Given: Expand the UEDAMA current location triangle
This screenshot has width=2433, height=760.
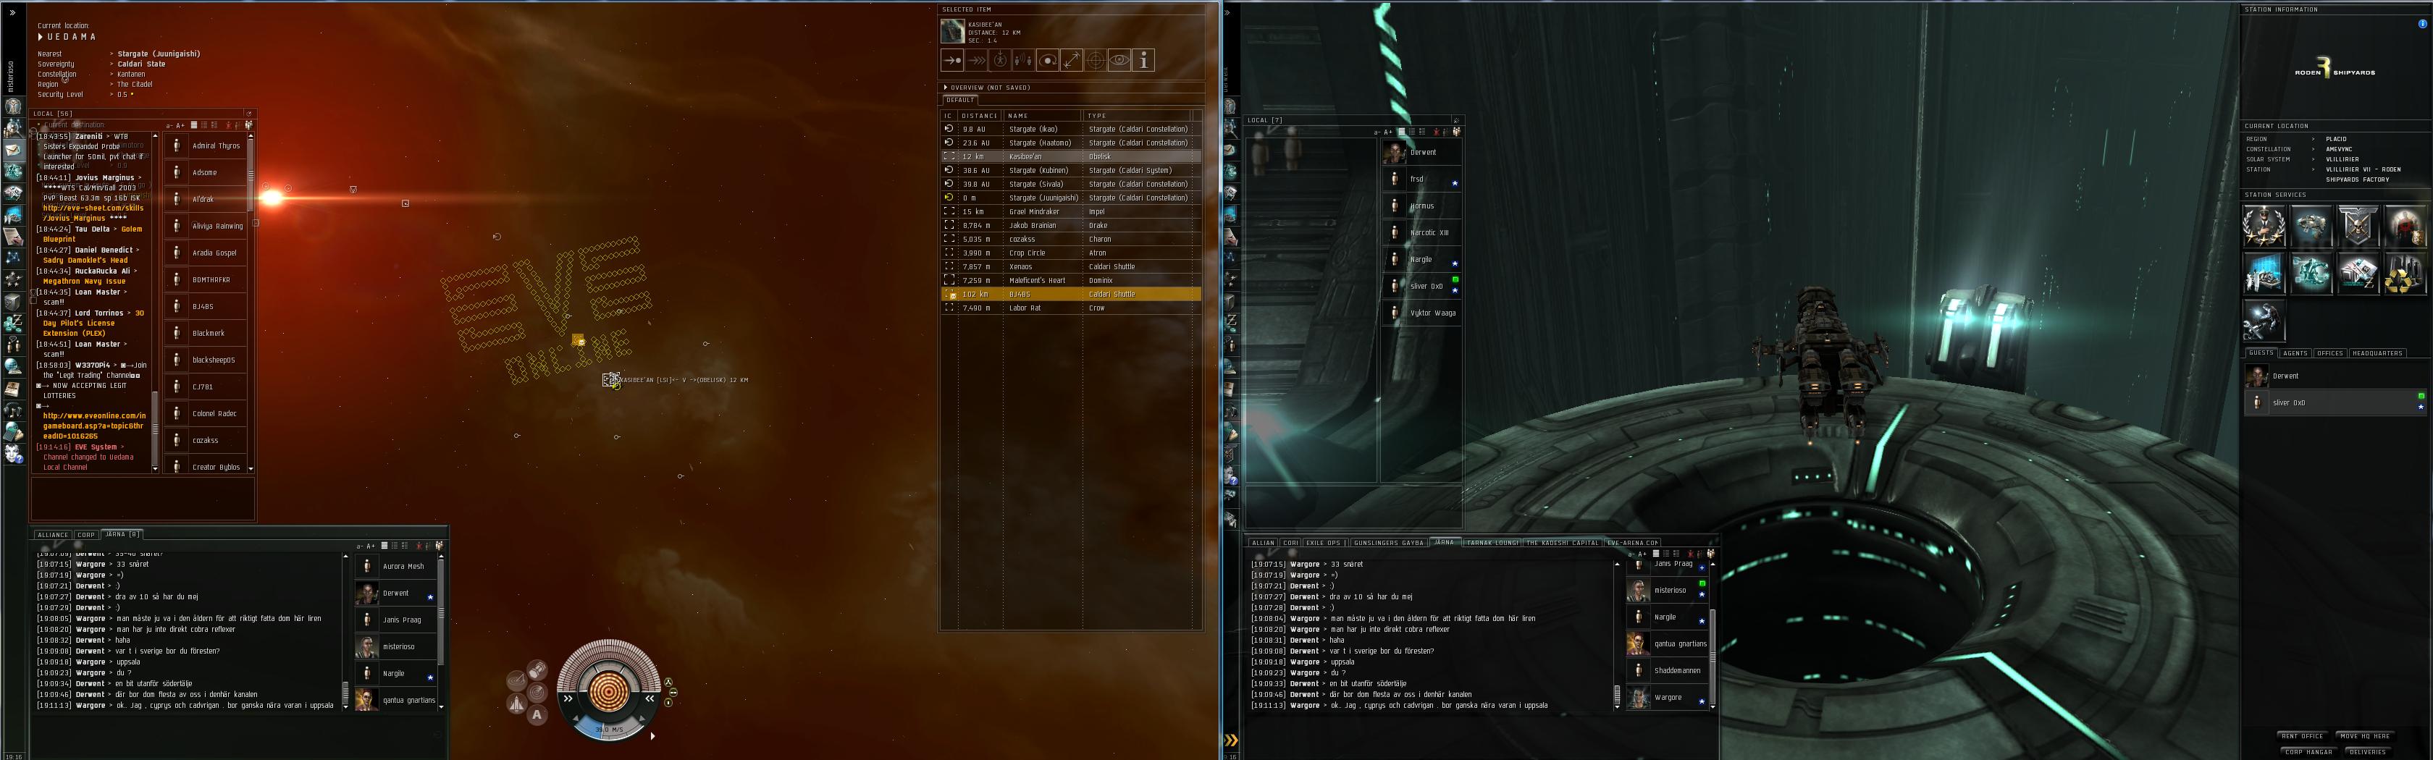Looking at the screenshot, I should 40,37.
